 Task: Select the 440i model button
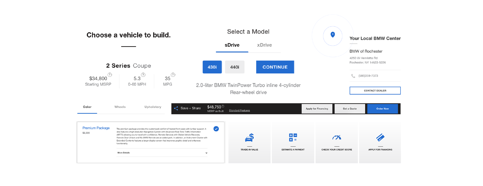(x=235, y=67)
